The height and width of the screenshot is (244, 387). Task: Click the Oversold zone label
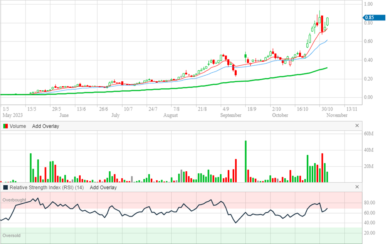12,236
